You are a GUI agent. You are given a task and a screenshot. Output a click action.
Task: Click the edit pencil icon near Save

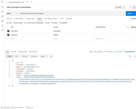[x=131, y=7]
